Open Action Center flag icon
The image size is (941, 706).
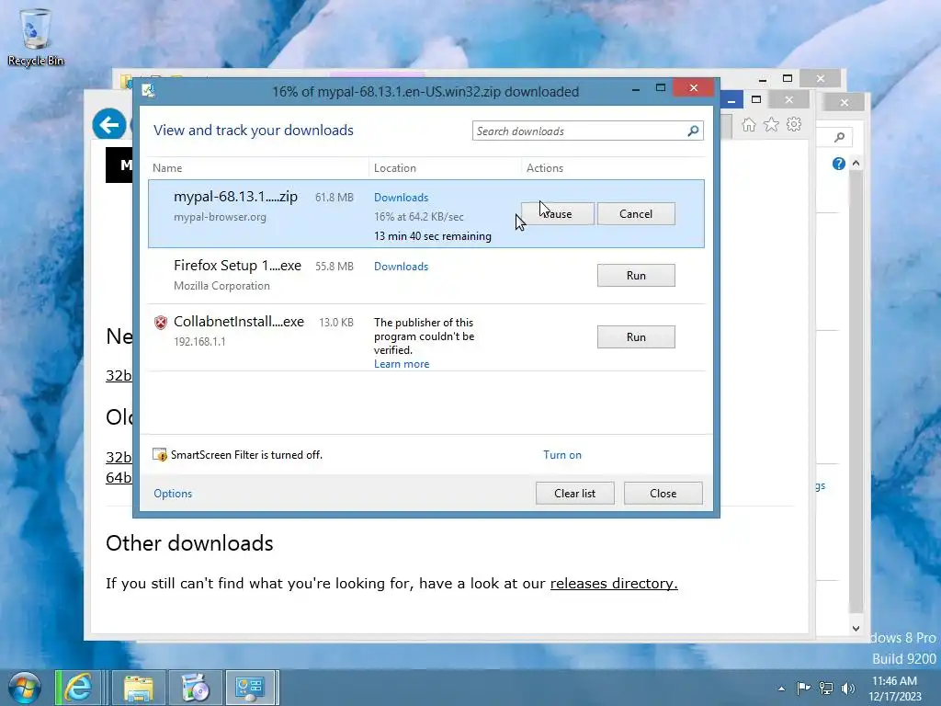pos(803,688)
